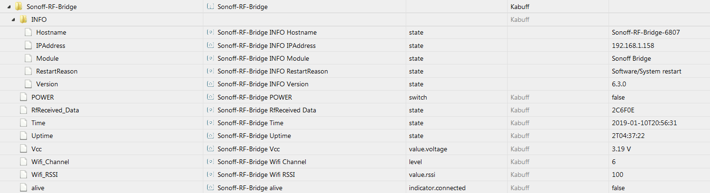Screen dimensions: 710x193
Task: Click the file icon beside POWER
Action: click(x=23, y=97)
